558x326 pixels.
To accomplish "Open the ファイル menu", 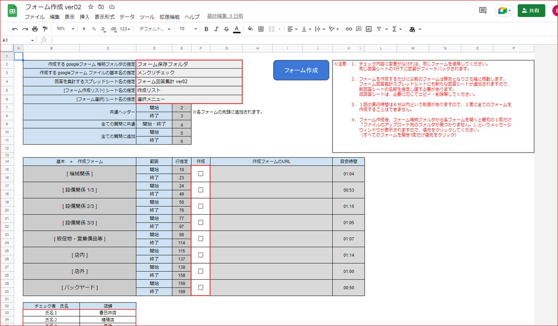I will (34, 17).
